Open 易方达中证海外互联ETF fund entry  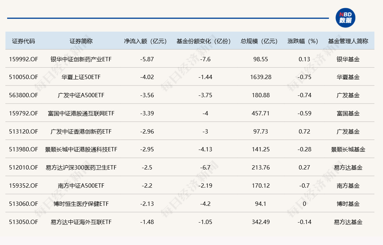point(81,222)
